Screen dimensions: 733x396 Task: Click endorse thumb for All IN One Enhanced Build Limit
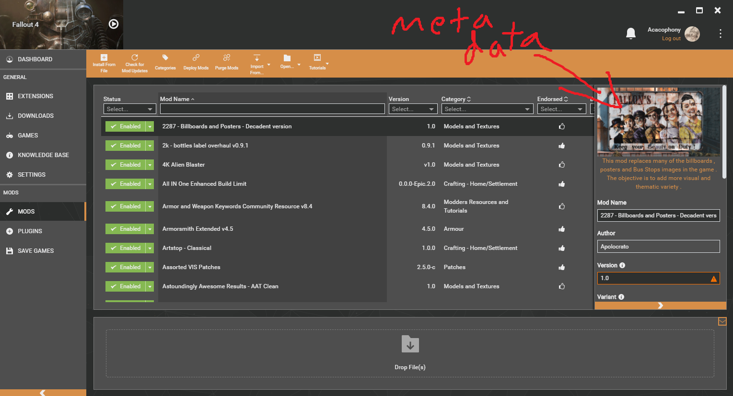[562, 184]
